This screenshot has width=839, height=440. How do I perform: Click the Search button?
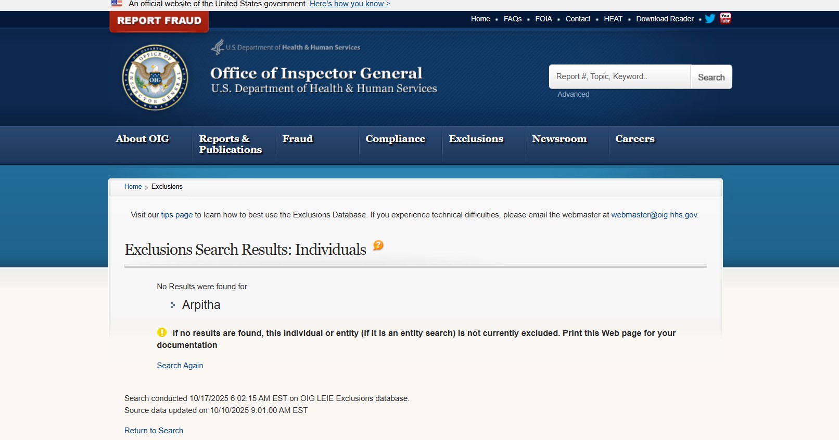pos(711,77)
